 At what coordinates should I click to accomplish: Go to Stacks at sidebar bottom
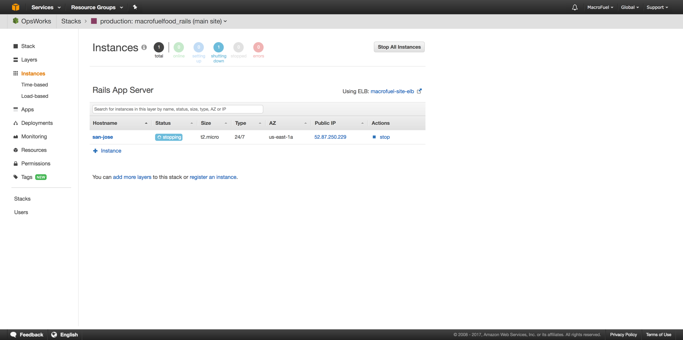tap(22, 199)
